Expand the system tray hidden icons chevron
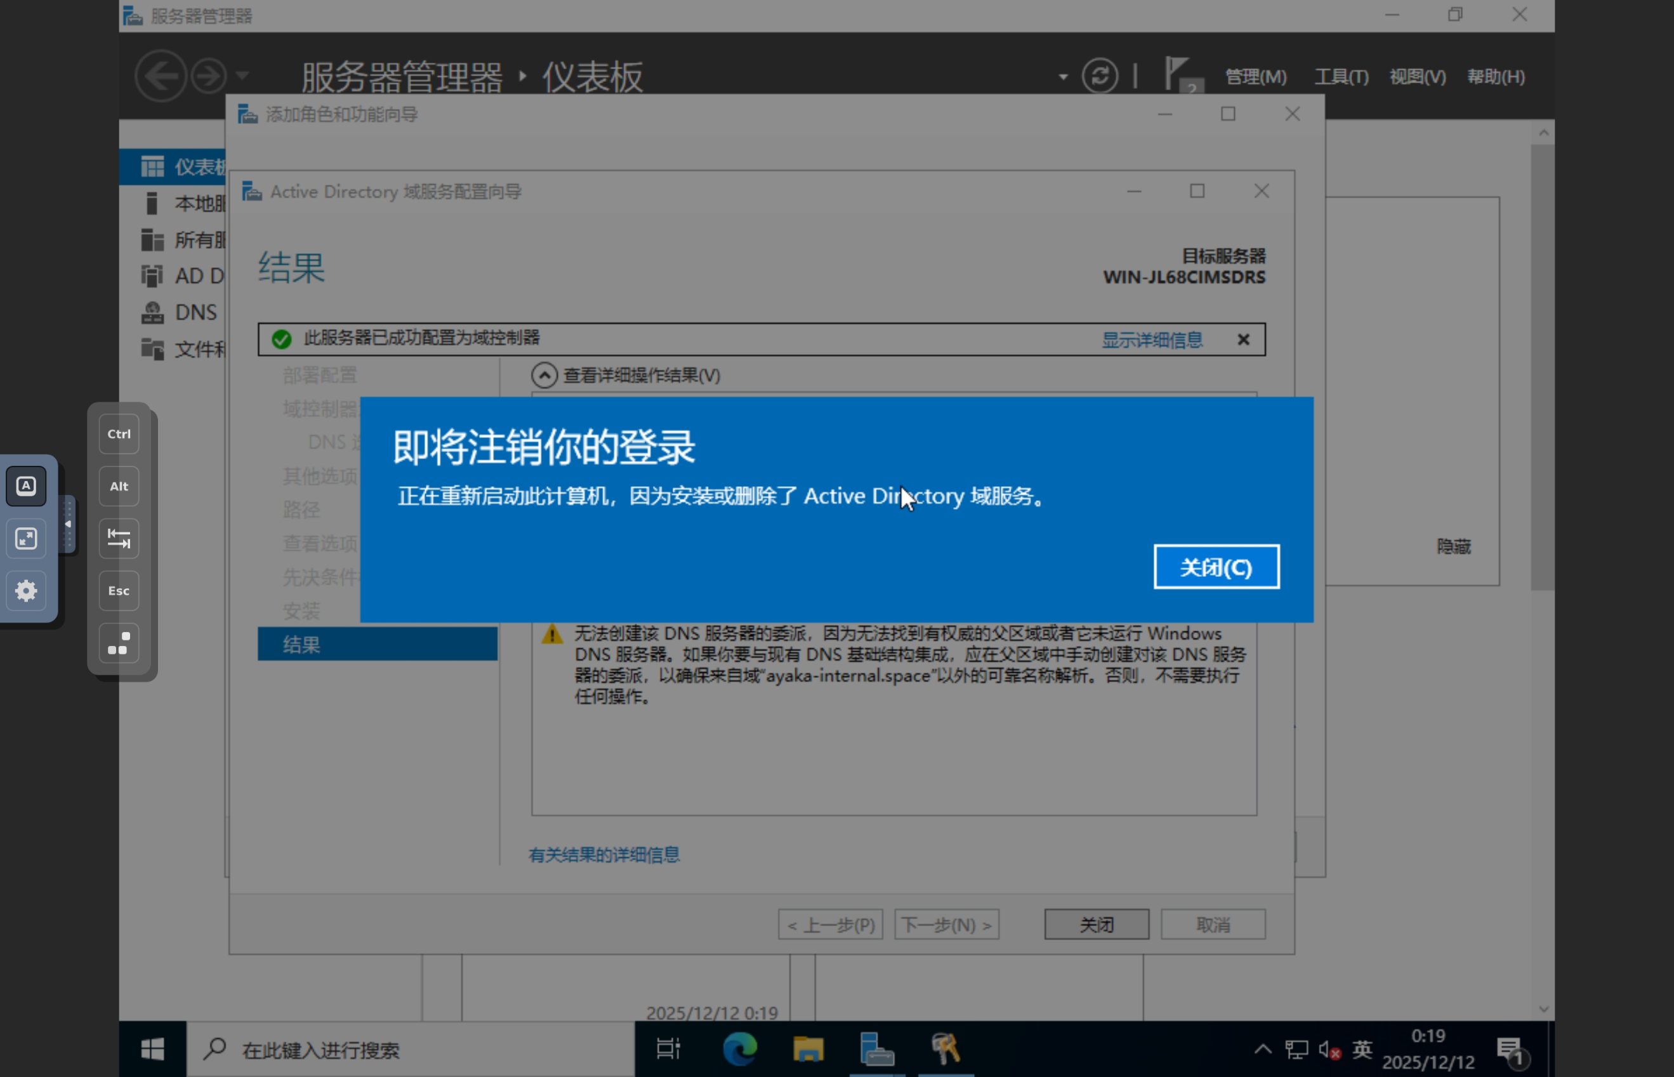This screenshot has height=1077, width=1674. 1262,1048
